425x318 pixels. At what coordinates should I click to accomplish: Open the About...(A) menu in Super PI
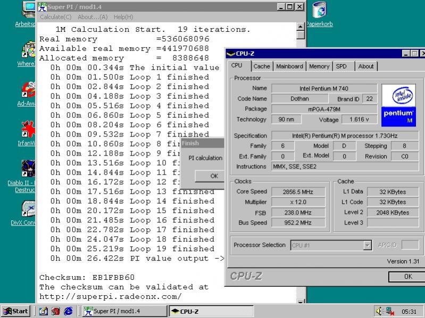point(93,17)
